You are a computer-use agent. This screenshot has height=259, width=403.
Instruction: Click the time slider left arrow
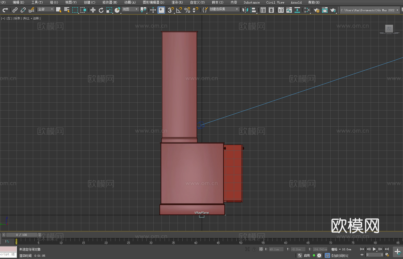coord(4,235)
